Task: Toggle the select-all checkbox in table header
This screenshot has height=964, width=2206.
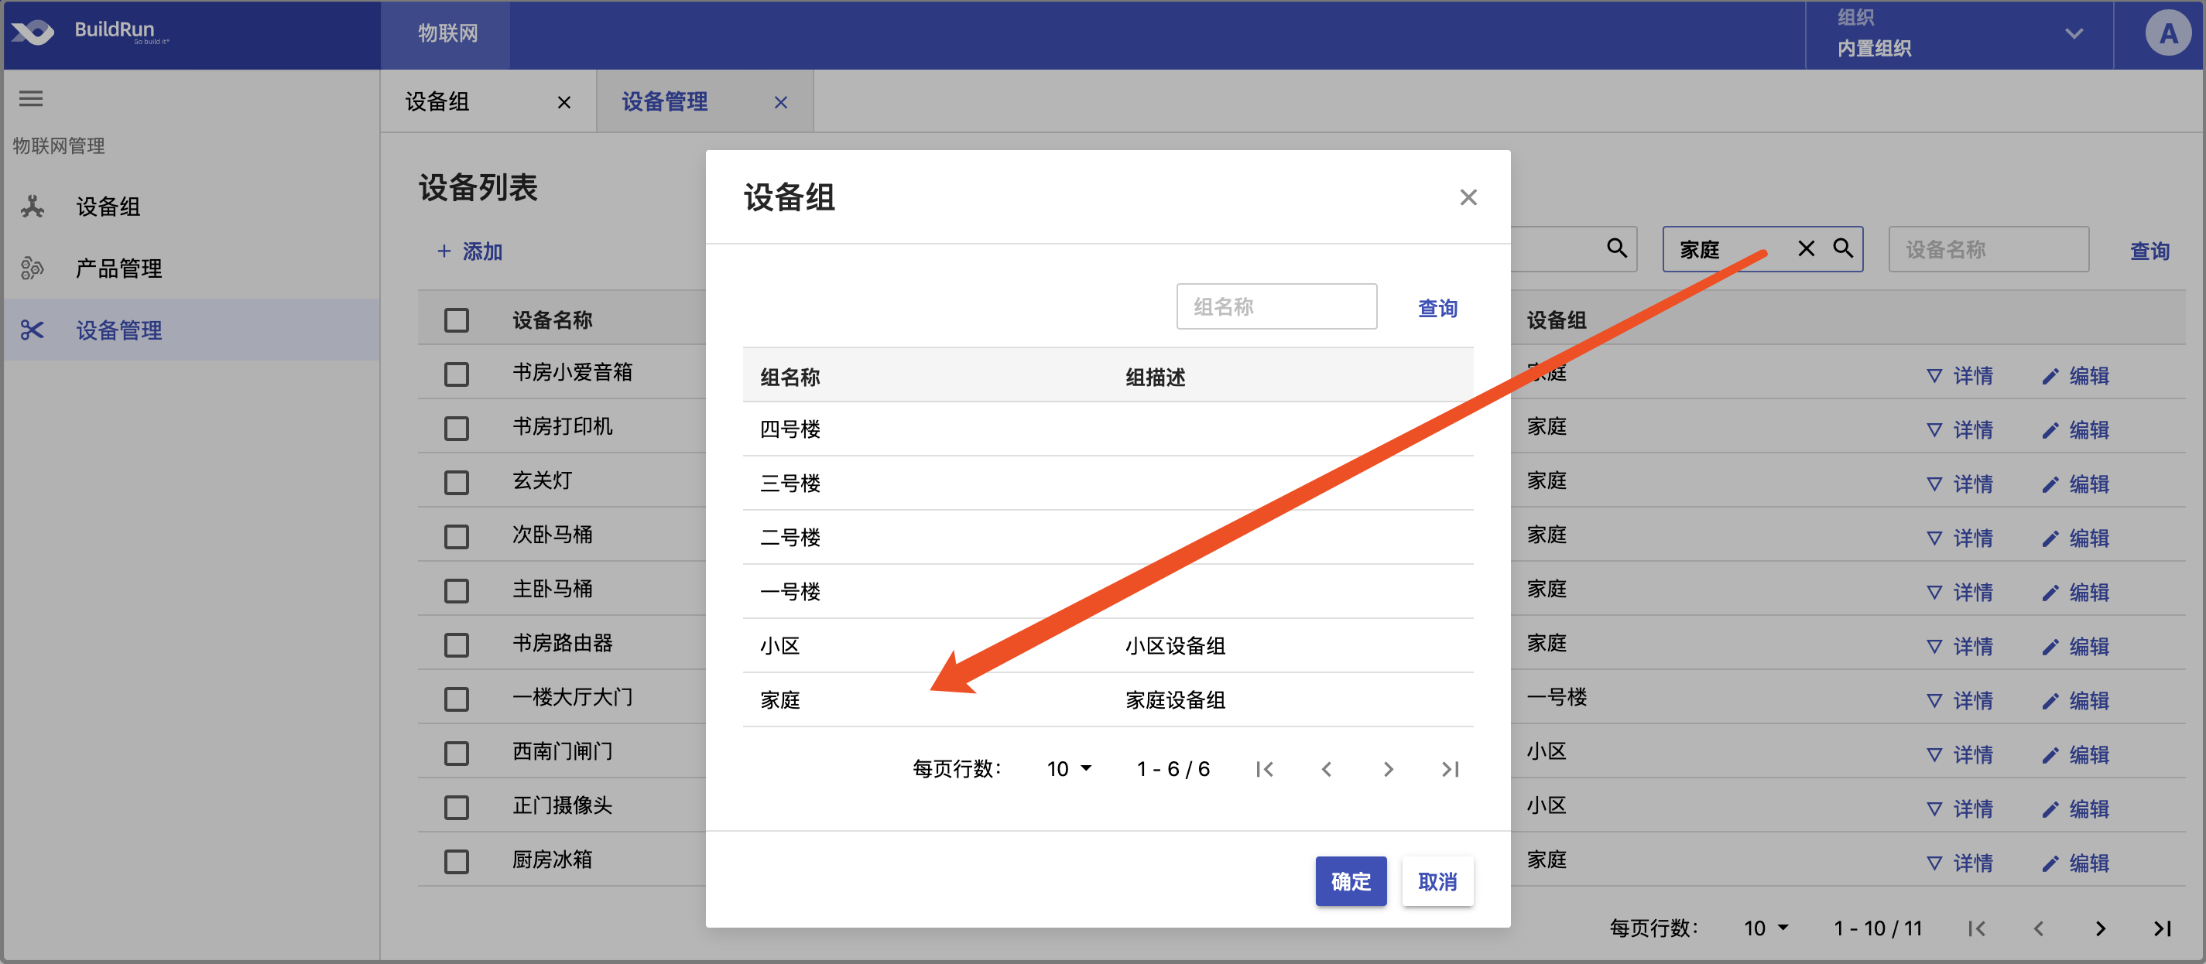Action: click(x=457, y=320)
